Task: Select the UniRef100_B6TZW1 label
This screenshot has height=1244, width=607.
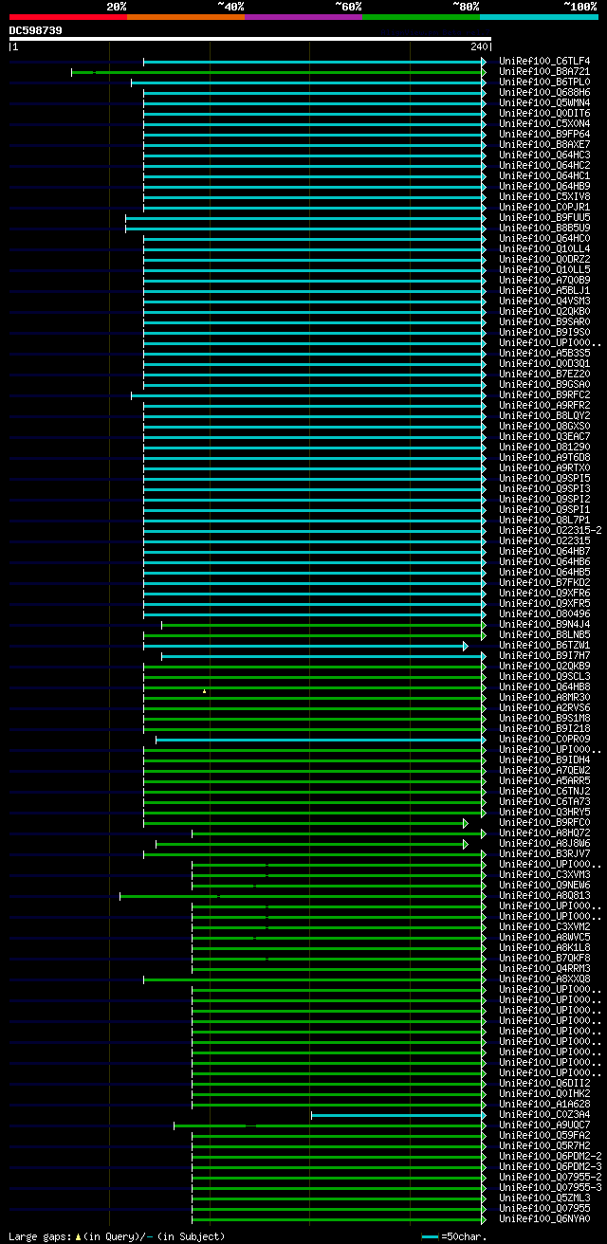Action: [x=544, y=646]
